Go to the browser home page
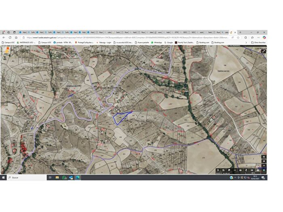This screenshot has width=283, height=212. click(16, 38)
